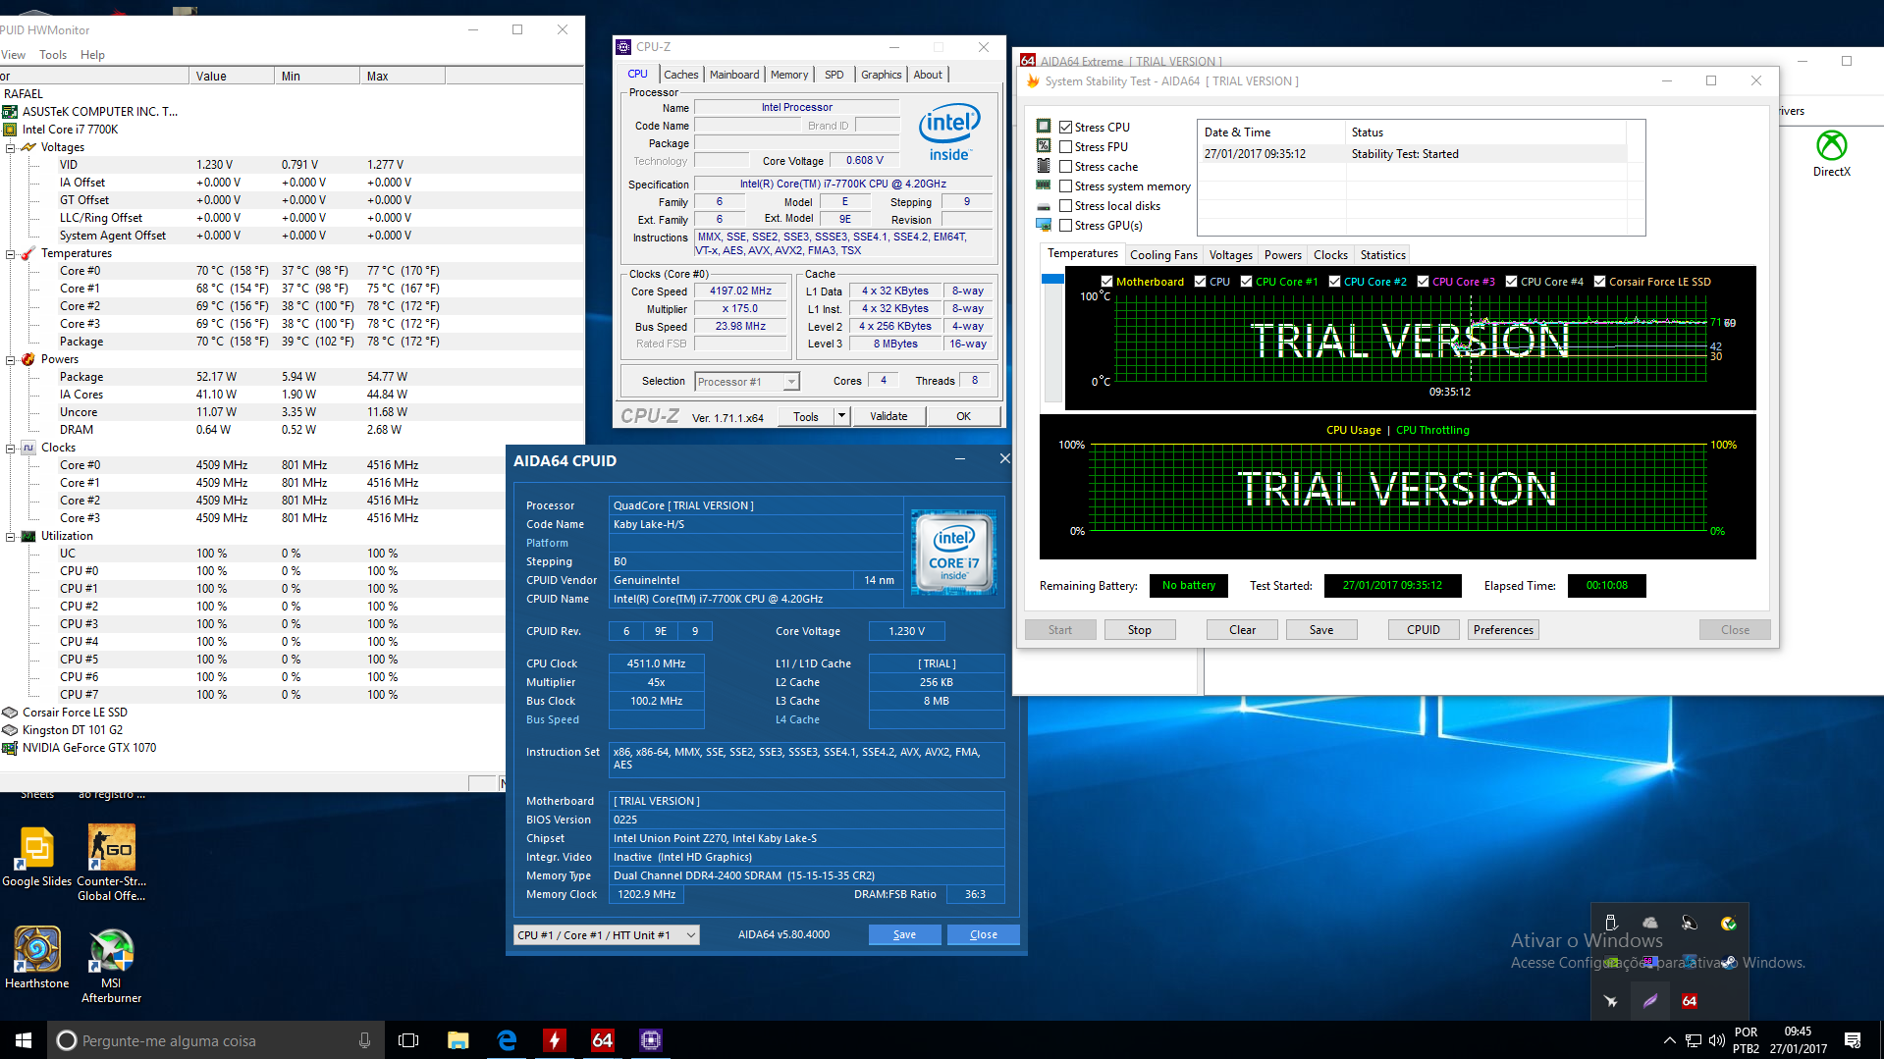Open the Cooling Fans tab in stability test
This screenshot has width=1884, height=1059.
(x=1163, y=255)
